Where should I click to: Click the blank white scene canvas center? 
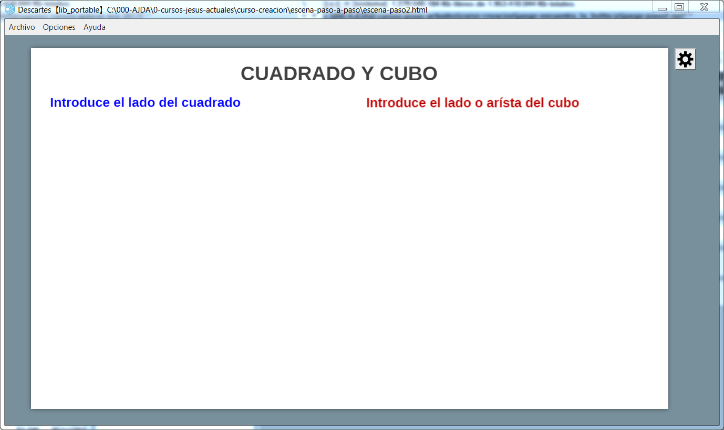[349, 252]
